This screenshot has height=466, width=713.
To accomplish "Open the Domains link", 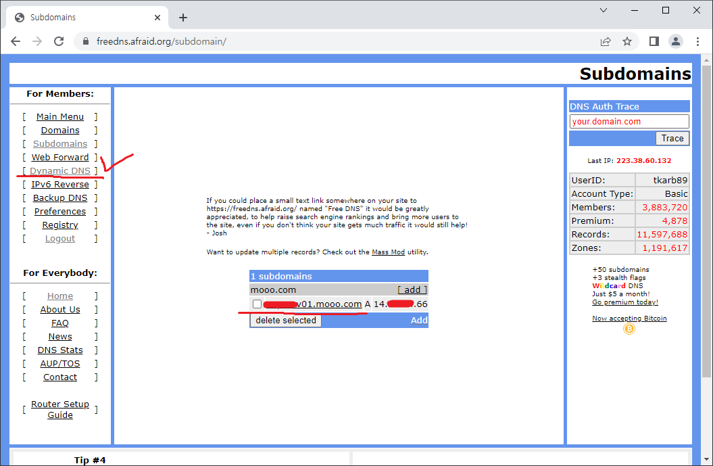I will pyautogui.click(x=60, y=131).
